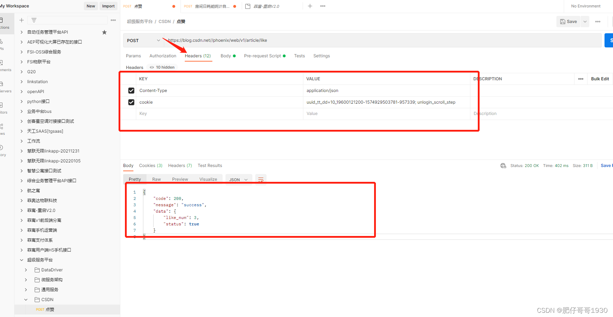Click the network globe icon near Status
Screen dimensions: 613x317
[x=503, y=166]
